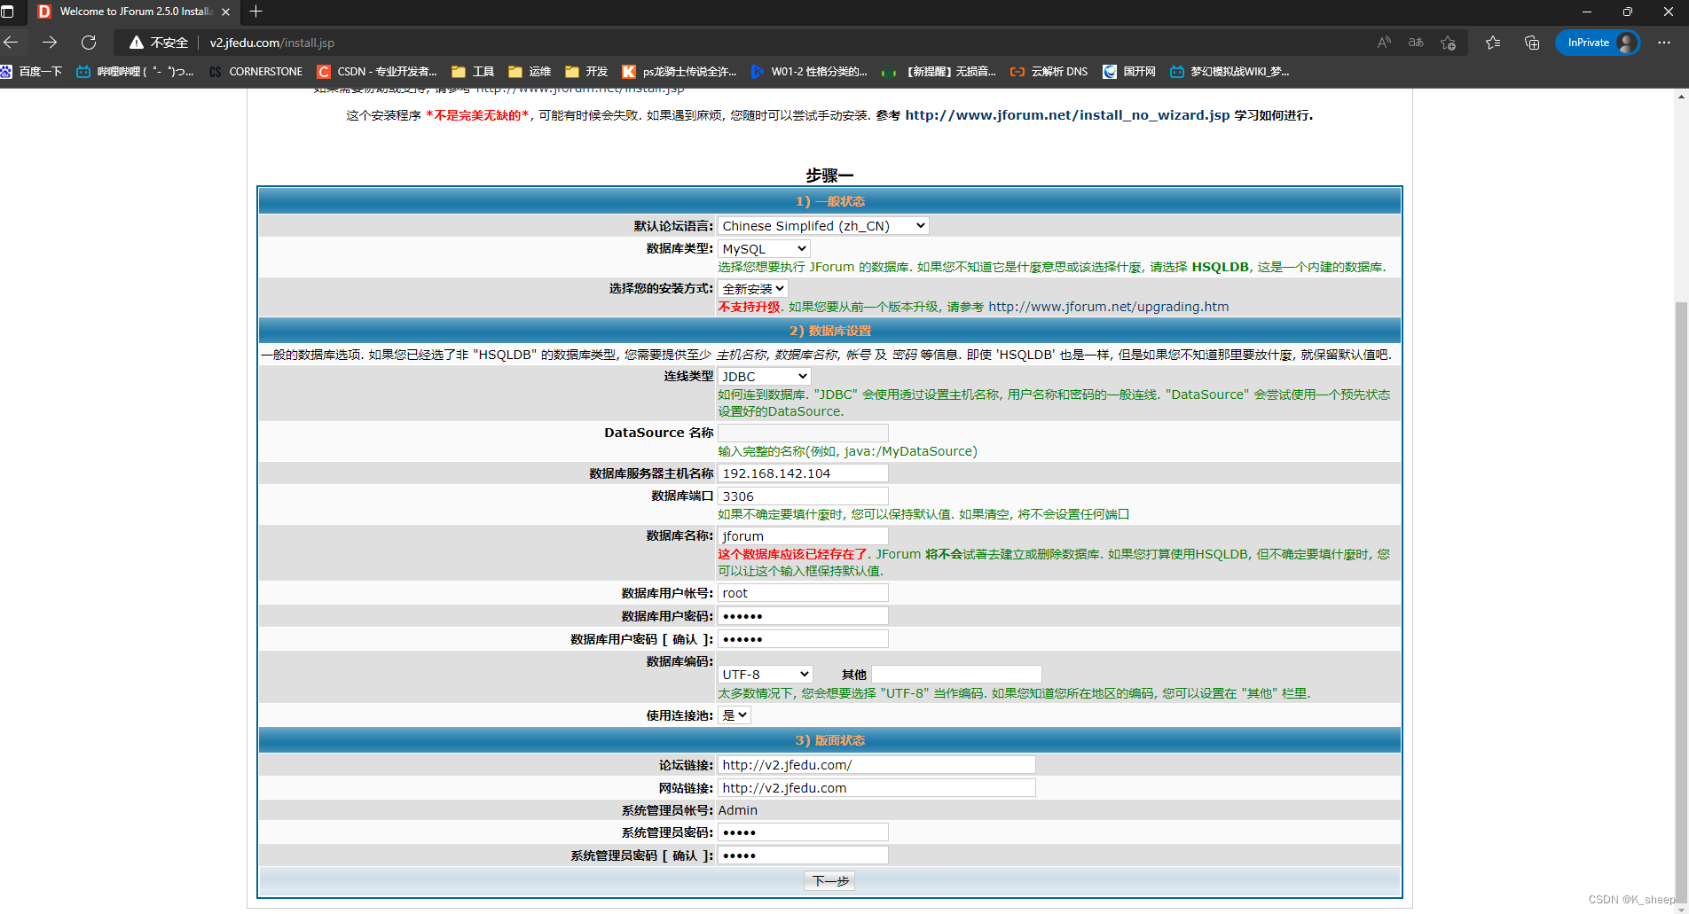The width and height of the screenshot is (1689, 914).
Task: Click the database user password field
Action: point(803,616)
